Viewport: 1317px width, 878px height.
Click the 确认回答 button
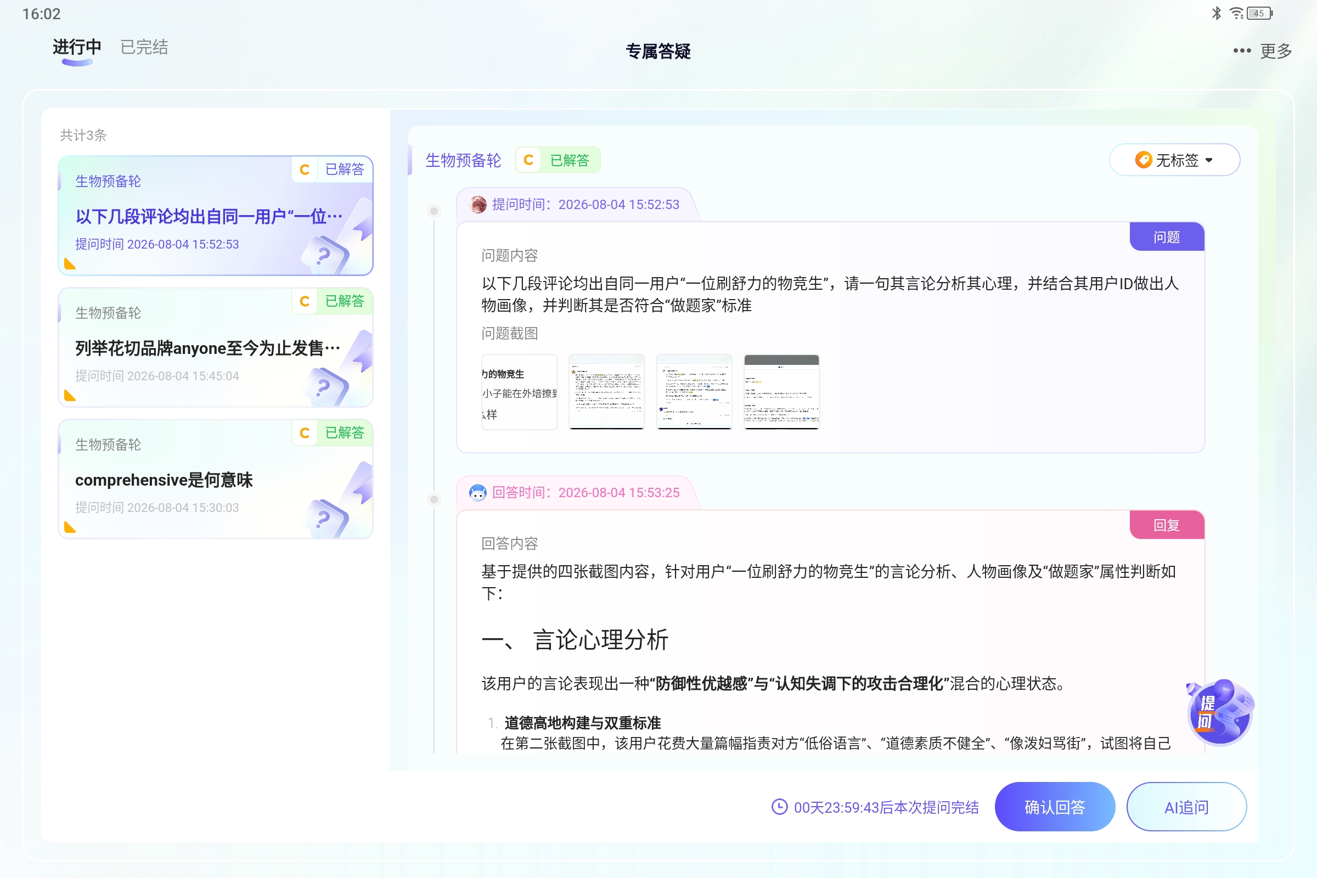click(1054, 806)
